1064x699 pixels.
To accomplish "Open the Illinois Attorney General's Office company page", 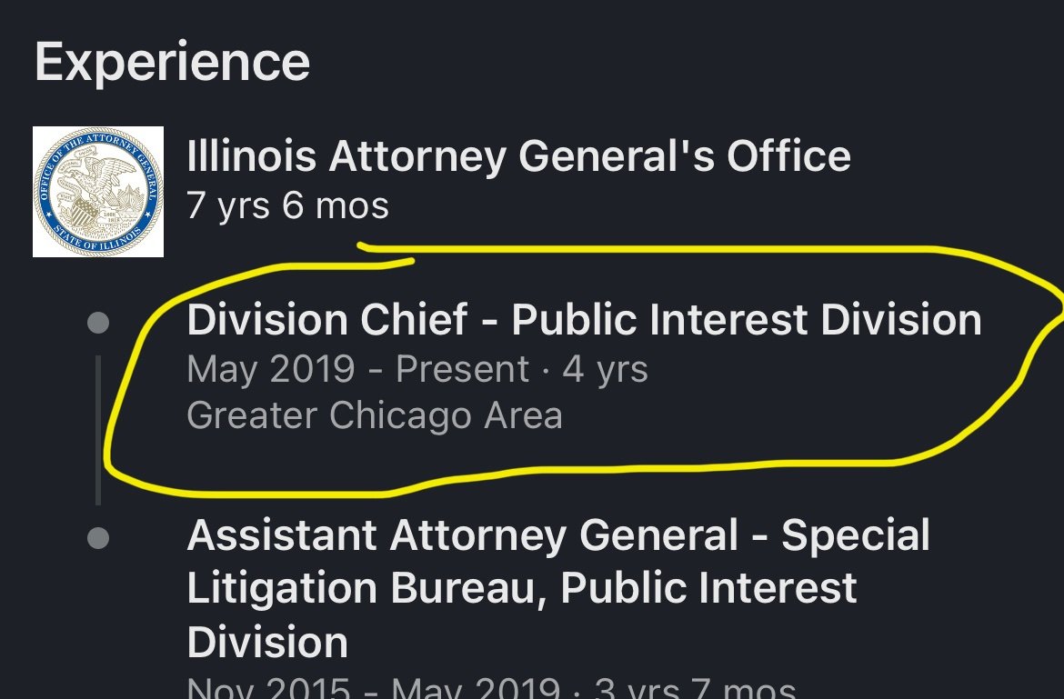I will pyautogui.click(x=518, y=157).
